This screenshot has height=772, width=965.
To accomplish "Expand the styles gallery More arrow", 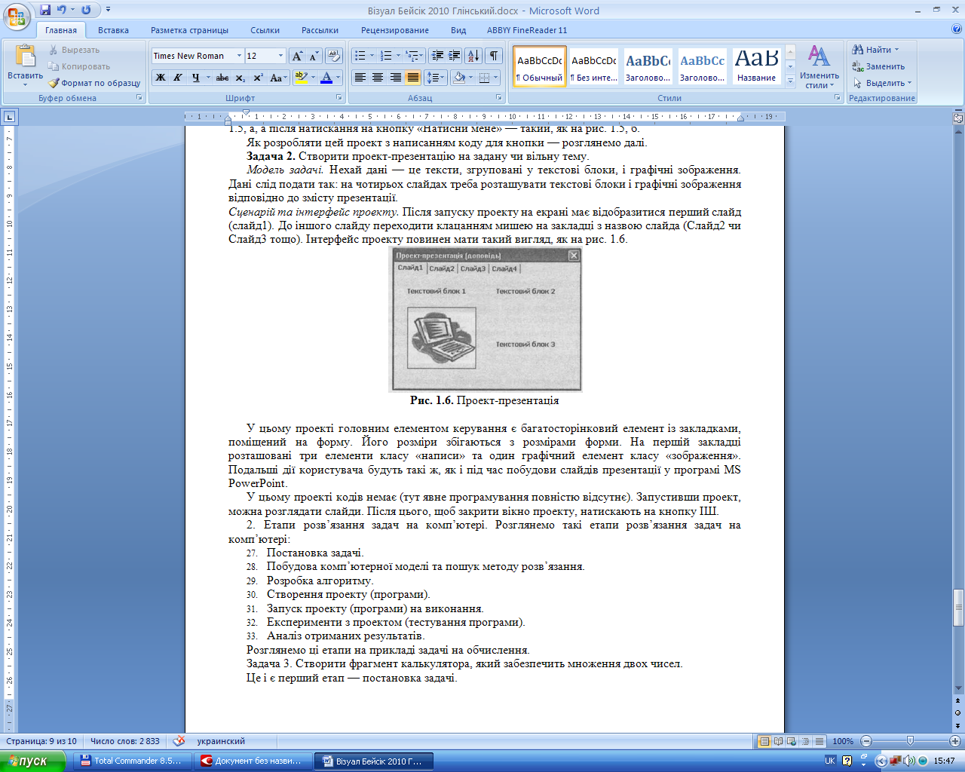I will [x=790, y=80].
